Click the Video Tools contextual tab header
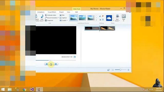Viewport: 164px width, 92px height. click(77, 9)
